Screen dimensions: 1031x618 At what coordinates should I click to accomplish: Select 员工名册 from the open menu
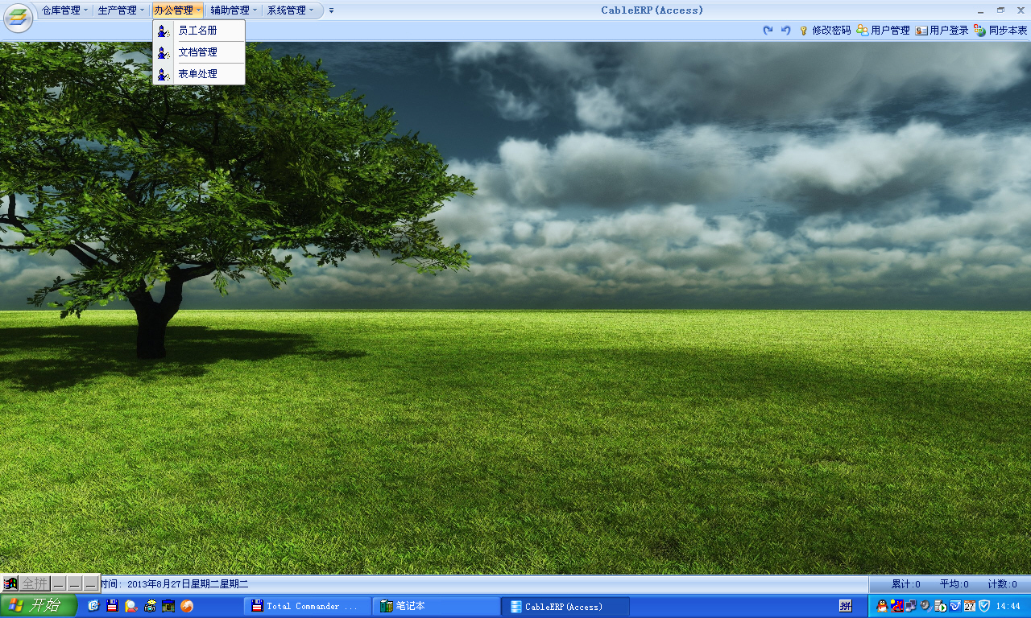point(198,31)
